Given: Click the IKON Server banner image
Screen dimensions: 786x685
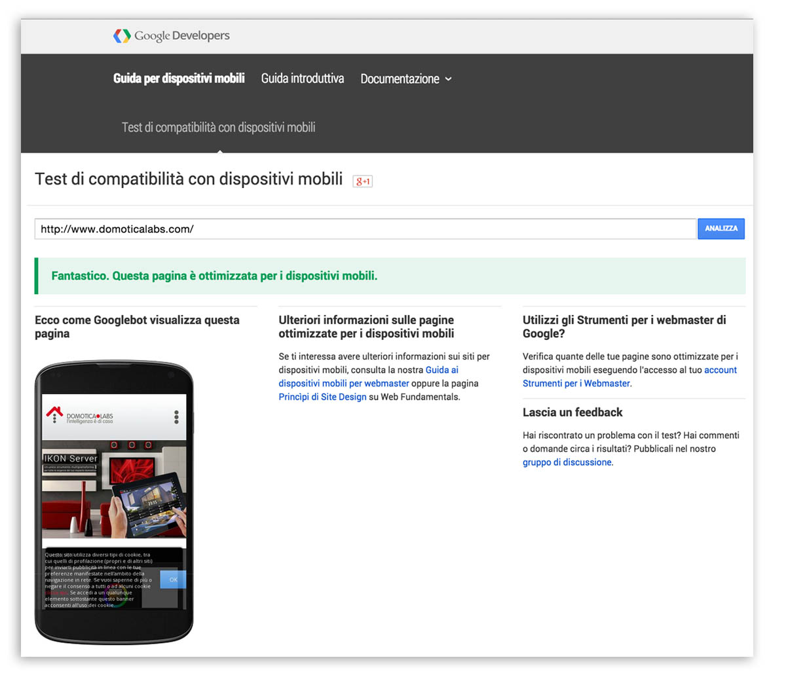Looking at the screenshot, I should click(114, 489).
